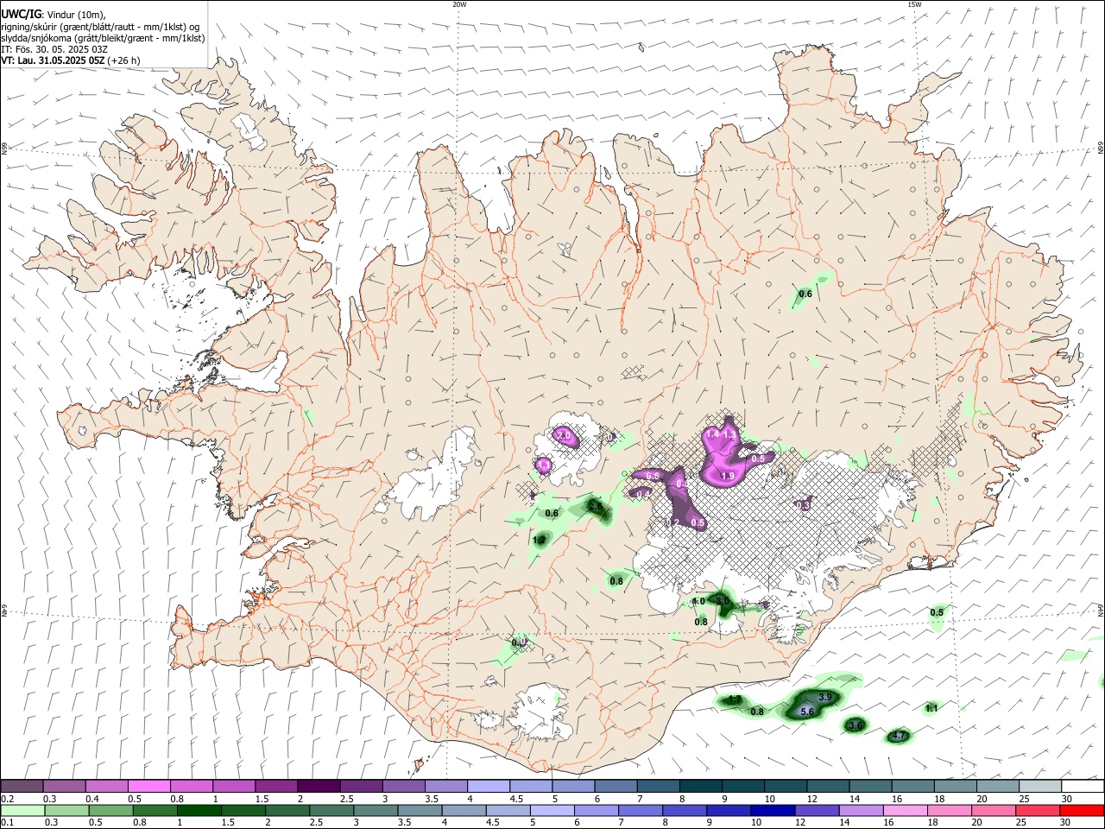The width and height of the screenshot is (1105, 829).
Task: Pick the deep blue 10 swatch in the rain scale
Action: click(771, 810)
